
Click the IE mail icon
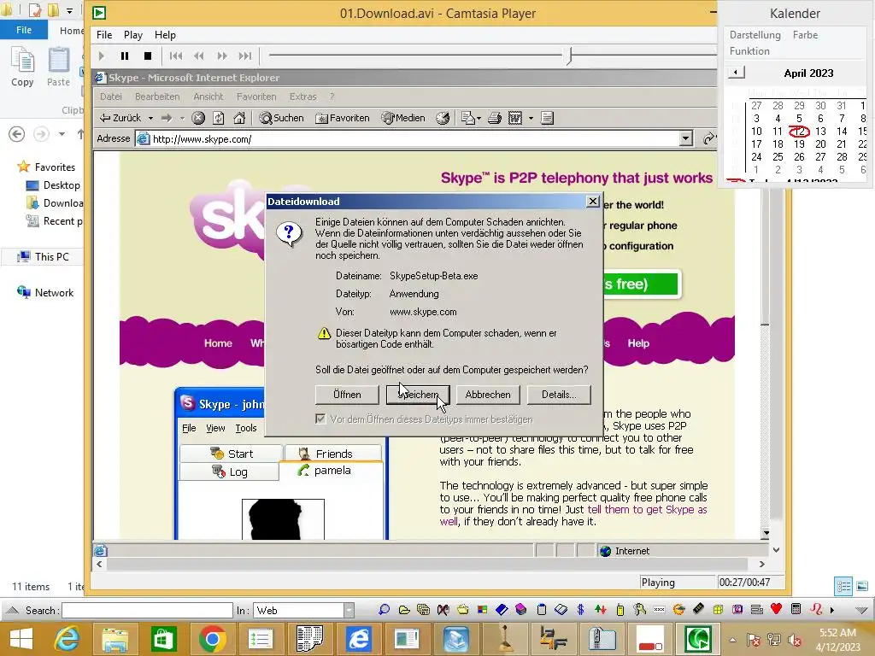[467, 118]
